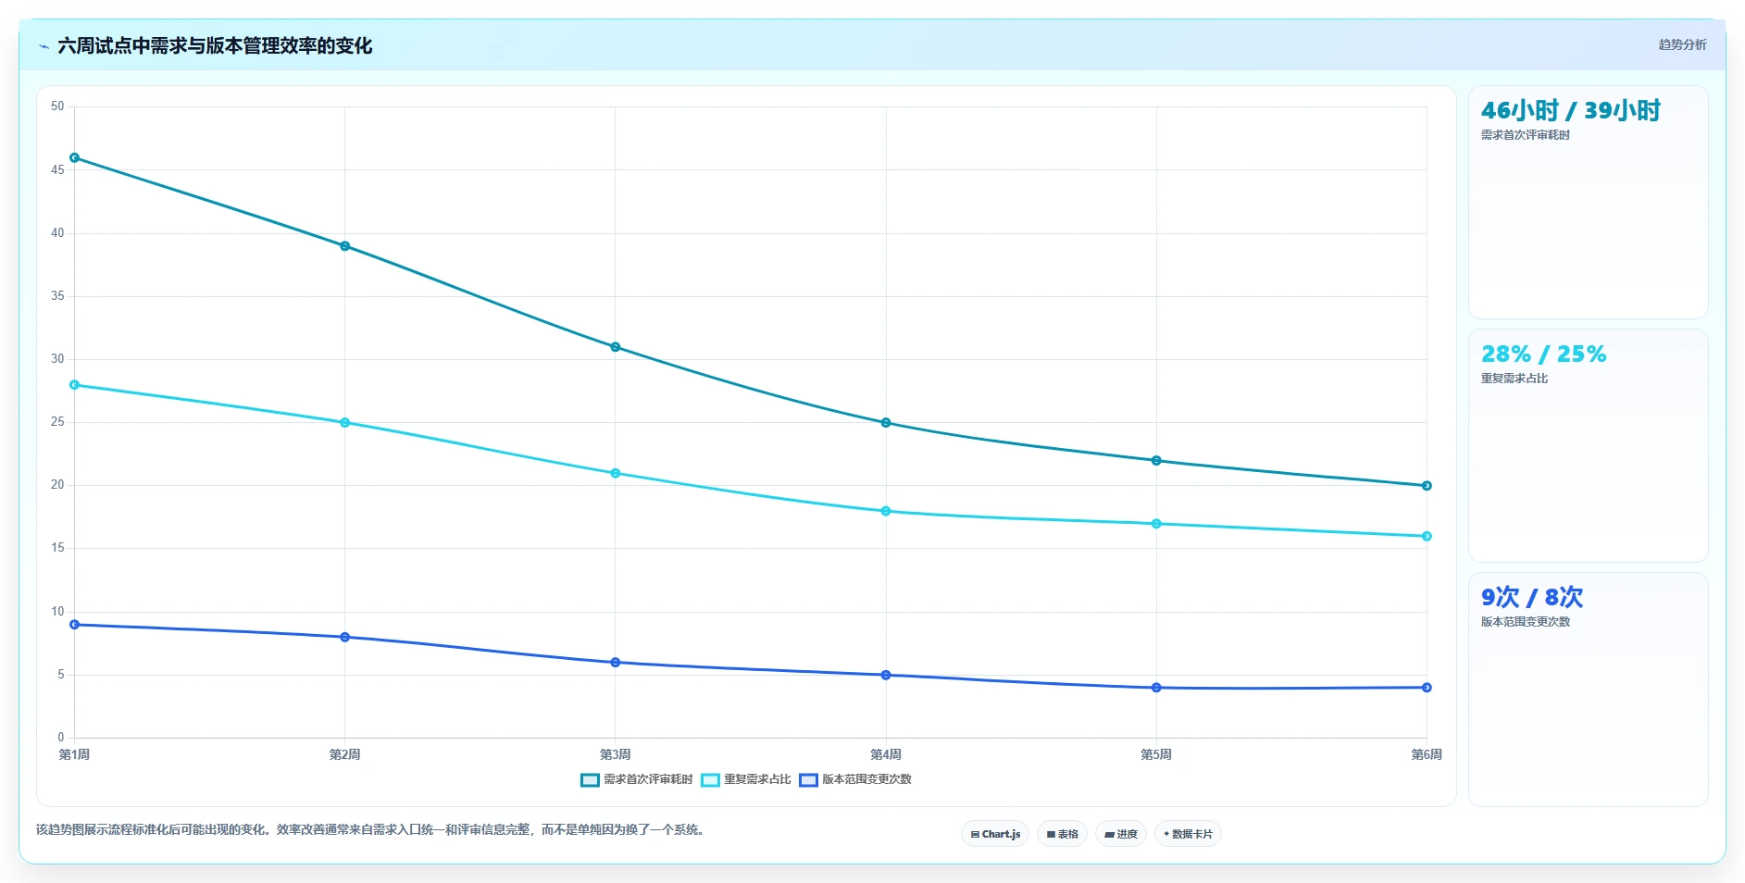Image resolution: width=1745 pixels, height=883 pixels.
Task: Click the 第2周 x-axis label
Action: point(345,754)
